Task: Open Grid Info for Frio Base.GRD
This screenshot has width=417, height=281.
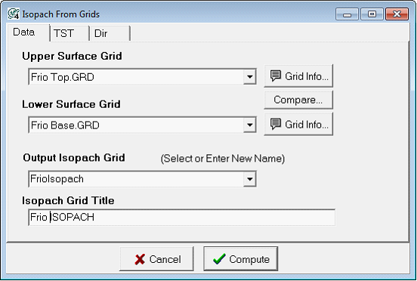Action: click(298, 124)
